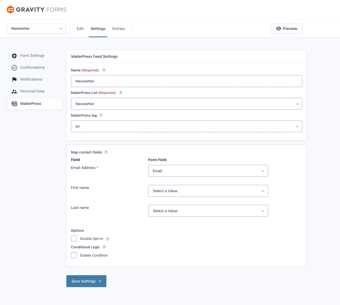Expand the MailerPress tag dropdown
The width and height of the screenshot is (340, 305).
click(186, 126)
